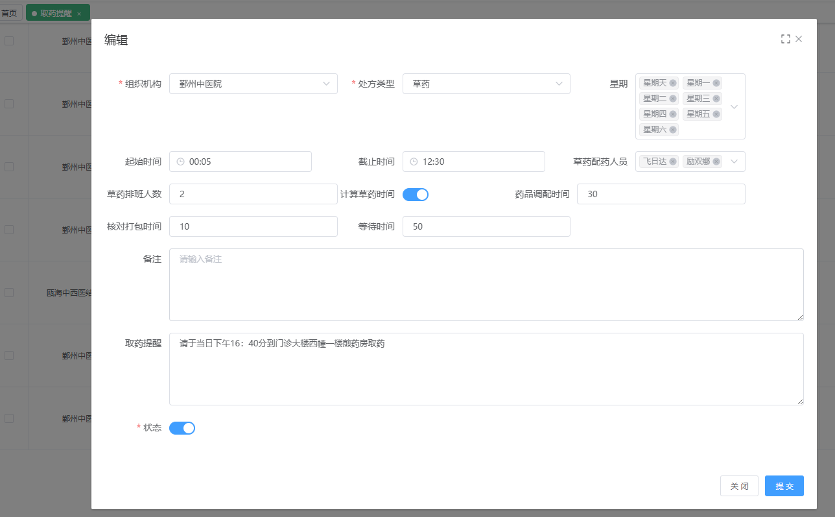
Task: Remove 励双娜 from 草药配药人员
Action: (716, 162)
